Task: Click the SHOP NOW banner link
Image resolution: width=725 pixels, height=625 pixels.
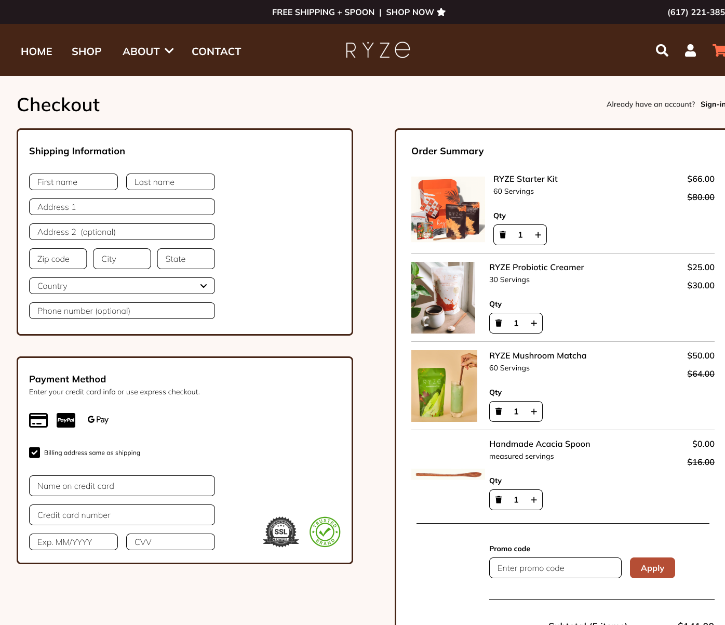Action: (x=410, y=12)
